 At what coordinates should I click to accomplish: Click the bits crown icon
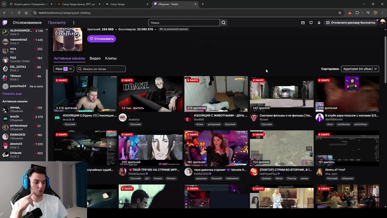pyautogui.click(x=319, y=23)
